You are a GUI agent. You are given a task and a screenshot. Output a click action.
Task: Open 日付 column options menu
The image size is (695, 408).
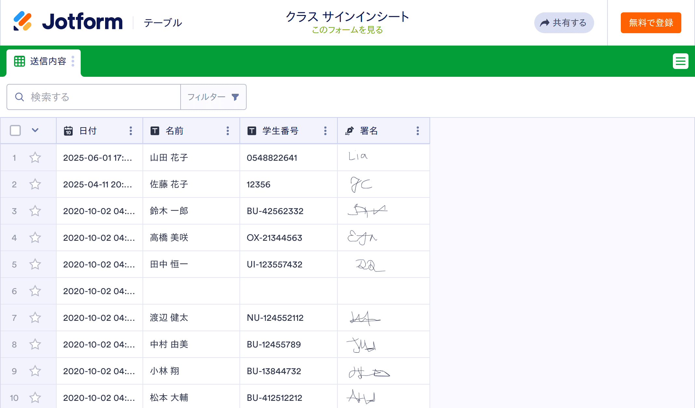[x=131, y=131]
